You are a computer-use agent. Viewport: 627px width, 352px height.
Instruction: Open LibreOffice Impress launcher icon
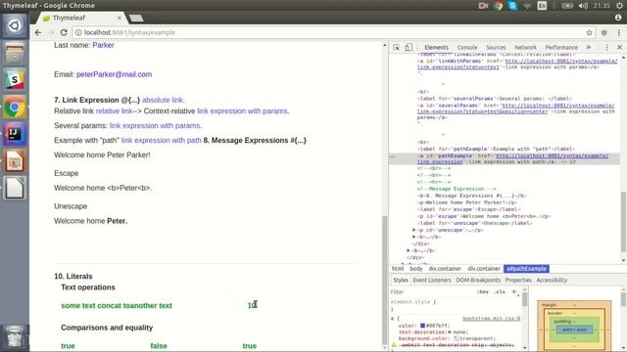[15, 160]
